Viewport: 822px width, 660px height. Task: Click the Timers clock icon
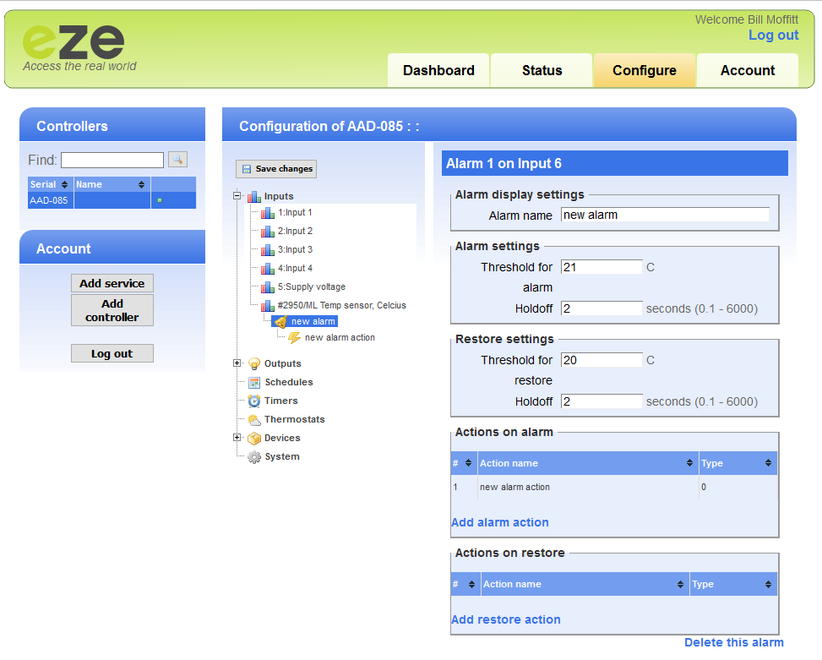coord(253,401)
